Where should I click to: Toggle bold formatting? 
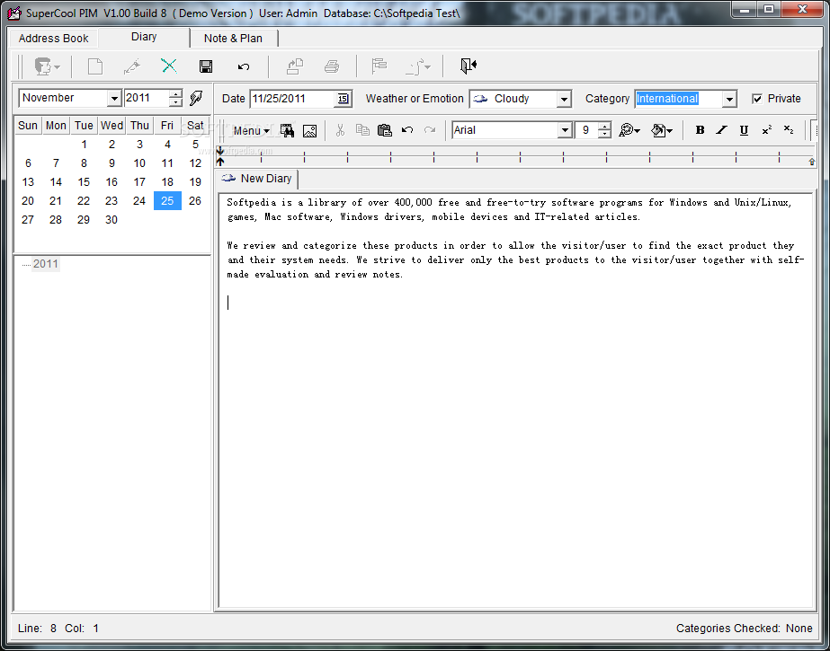(700, 130)
